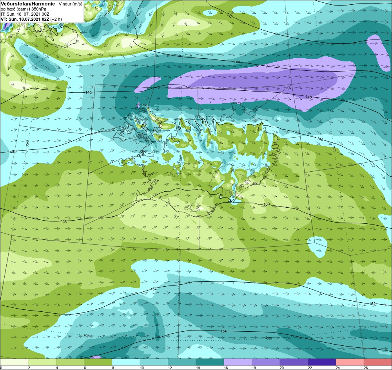This screenshot has height=370, width=392.
Task: Click the western 60N latitude label
Action: pyautogui.click(x=87, y=336)
